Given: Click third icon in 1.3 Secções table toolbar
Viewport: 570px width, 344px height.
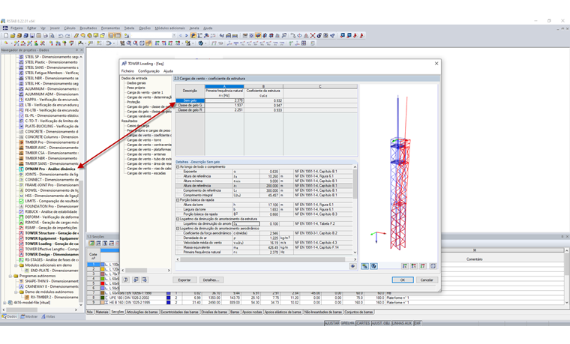Looking at the screenshot, I should (105, 243).
